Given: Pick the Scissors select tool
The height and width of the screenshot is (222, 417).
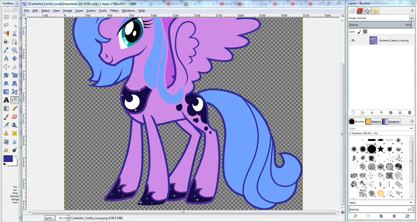Looking at the screenshot, I should click(15, 34).
